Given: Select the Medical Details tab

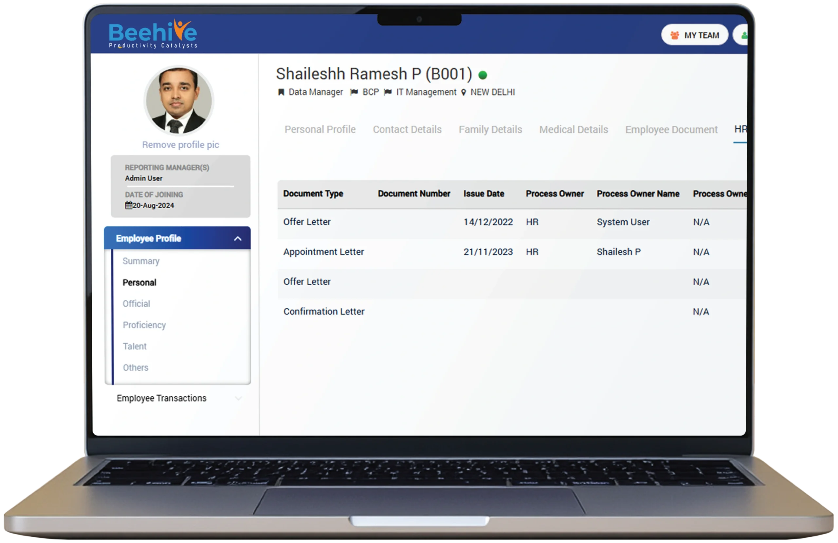Looking at the screenshot, I should [x=574, y=129].
